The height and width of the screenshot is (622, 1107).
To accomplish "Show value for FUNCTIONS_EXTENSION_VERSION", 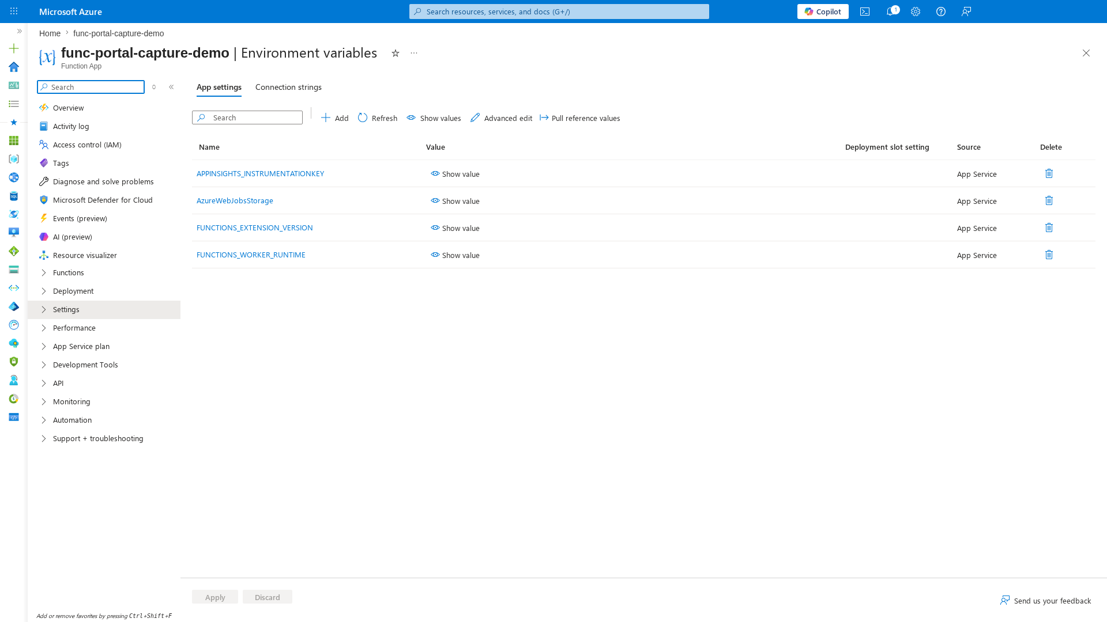I will [x=455, y=228].
